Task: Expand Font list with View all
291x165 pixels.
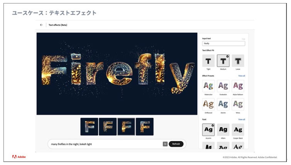Action: [x=242, y=120]
